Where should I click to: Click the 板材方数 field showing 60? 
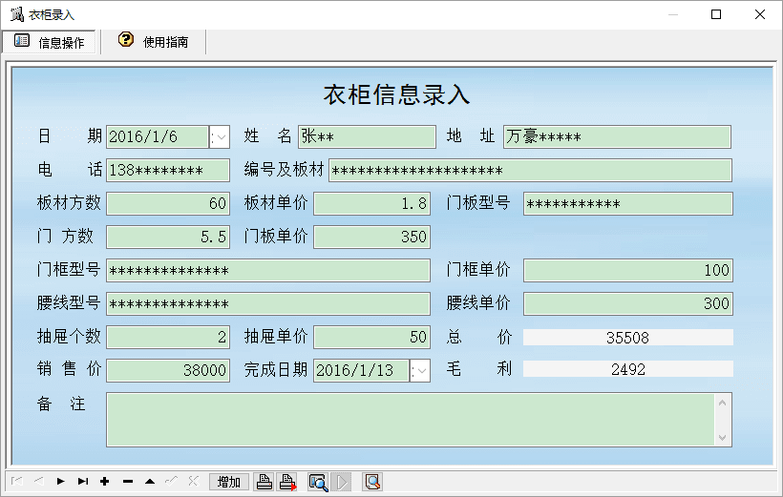point(168,203)
